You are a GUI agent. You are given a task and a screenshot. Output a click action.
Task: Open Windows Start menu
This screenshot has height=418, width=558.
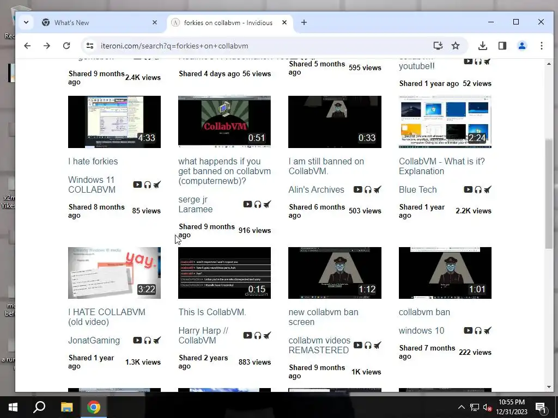click(13, 407)
